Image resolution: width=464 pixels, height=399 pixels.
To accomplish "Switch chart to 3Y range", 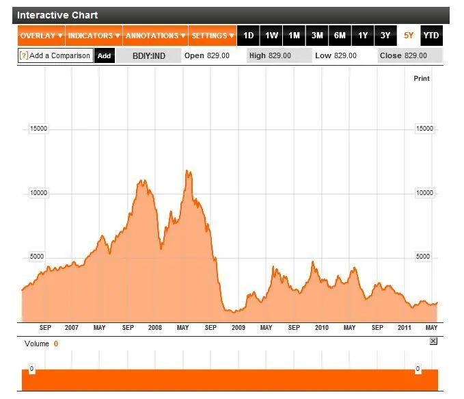I will point(385,36).
